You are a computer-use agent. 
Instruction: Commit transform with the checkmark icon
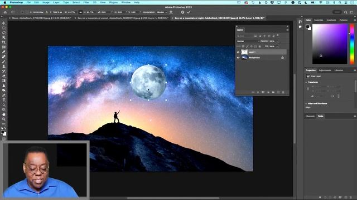tap(189, 12)
